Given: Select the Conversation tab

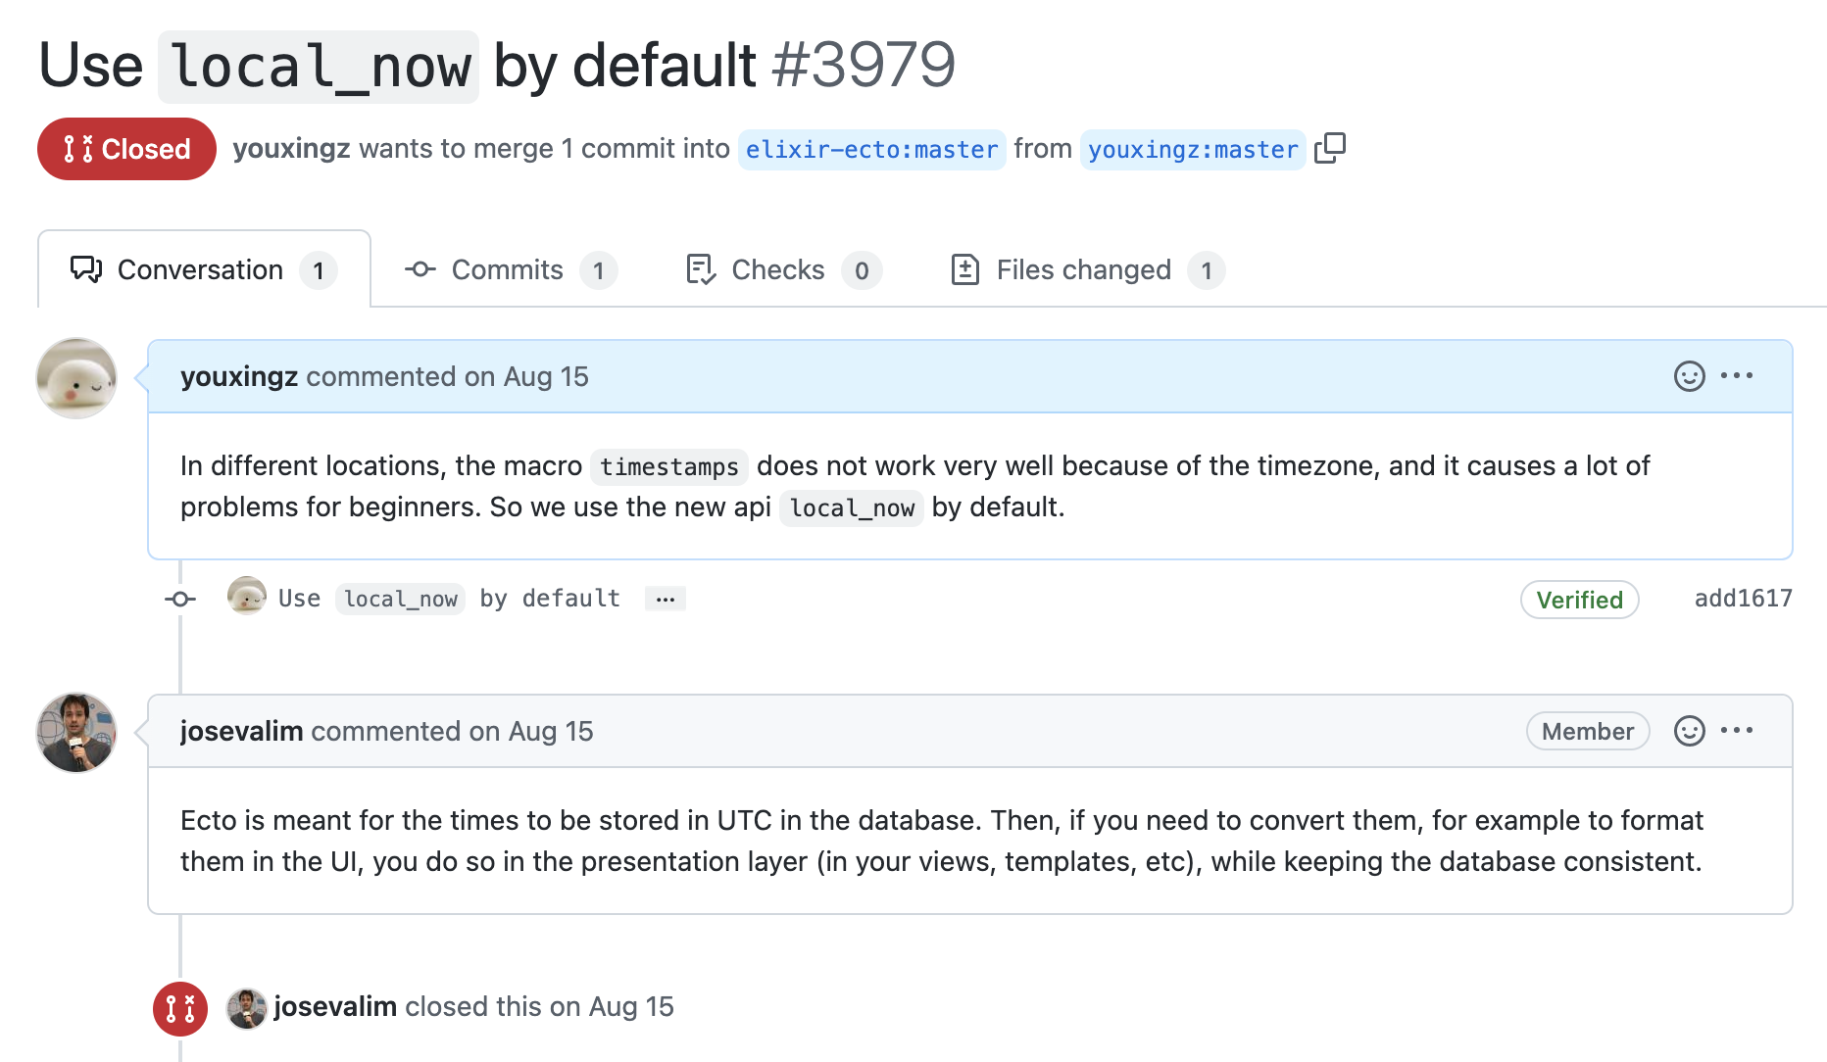Looking at the screenshot, I should click(204, 269).
